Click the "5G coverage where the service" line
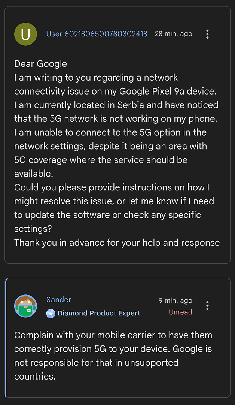 [101, 160]
